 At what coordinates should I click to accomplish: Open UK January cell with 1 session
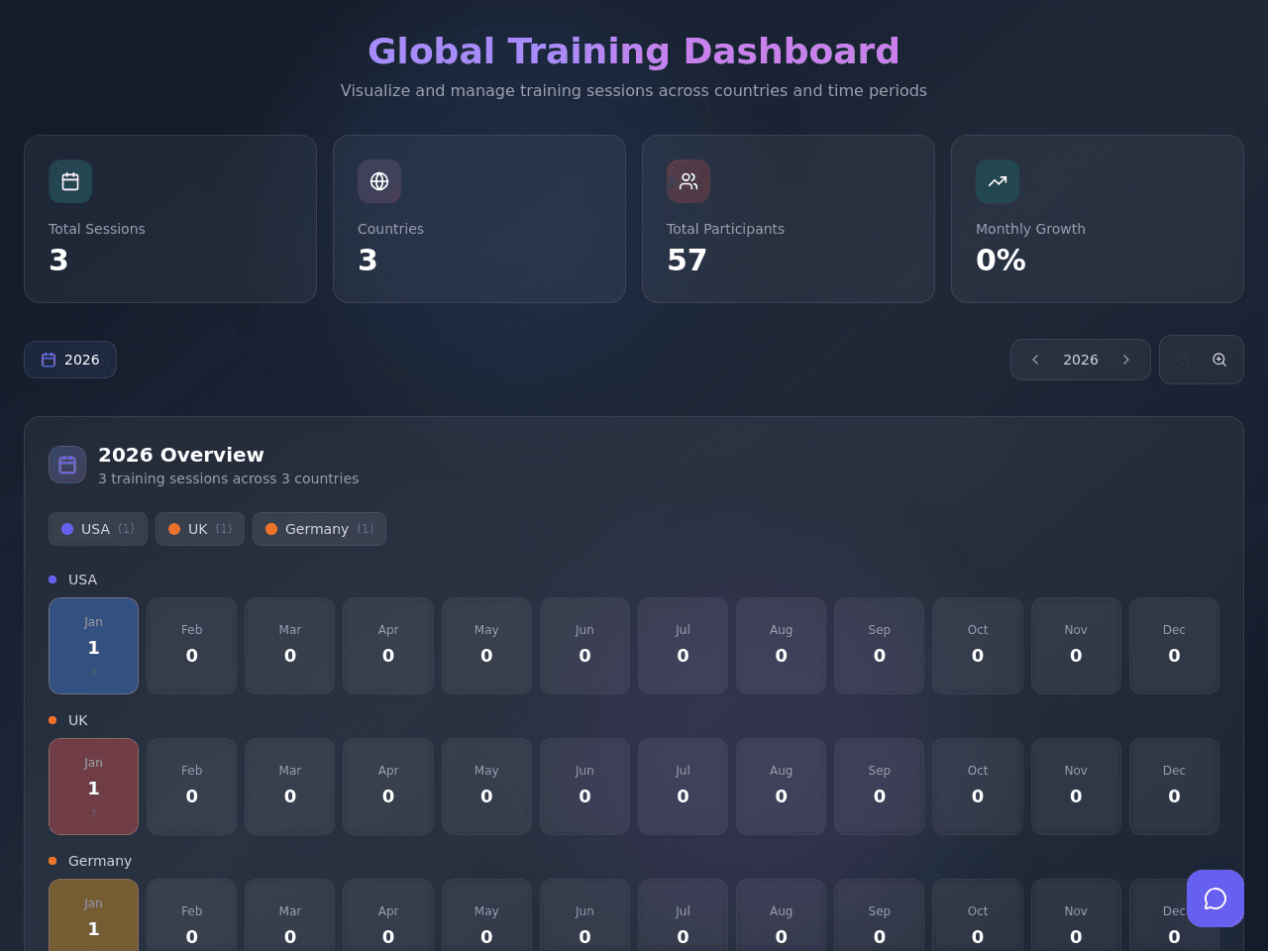(93, 787)
